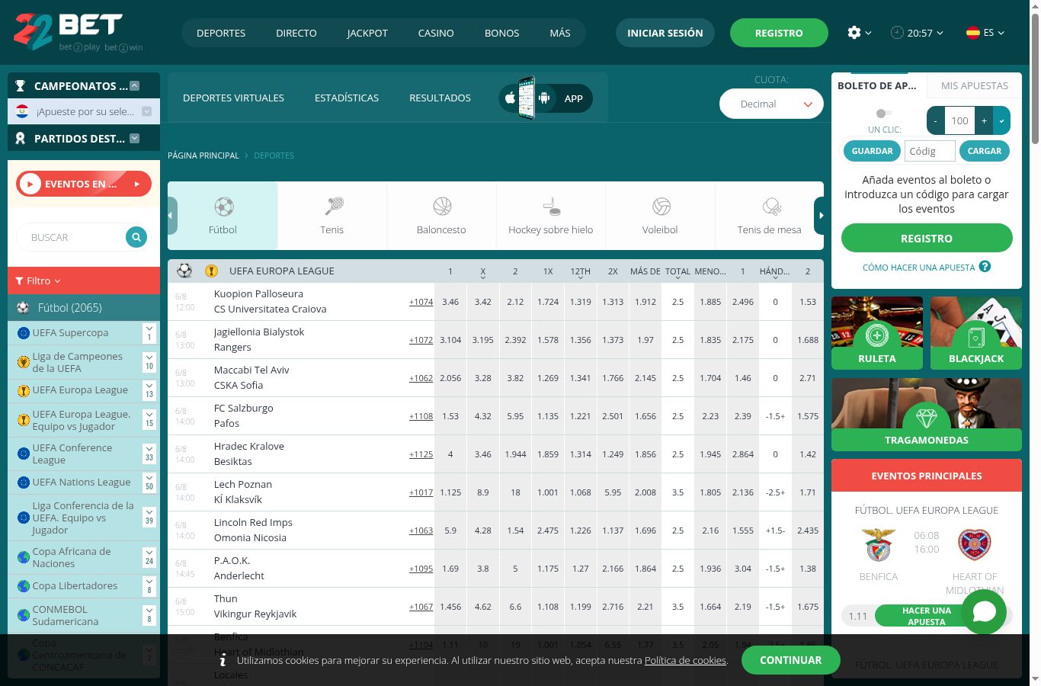The image size is (1041, 686).
Task: Click Cómo hacer una apuesta link
Action: pyautogui.click(x=918, y=268)
